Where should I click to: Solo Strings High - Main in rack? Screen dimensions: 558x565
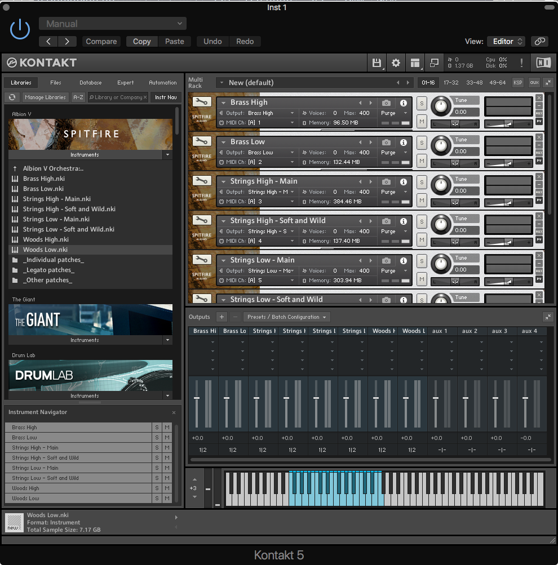[x=422, y=183]
